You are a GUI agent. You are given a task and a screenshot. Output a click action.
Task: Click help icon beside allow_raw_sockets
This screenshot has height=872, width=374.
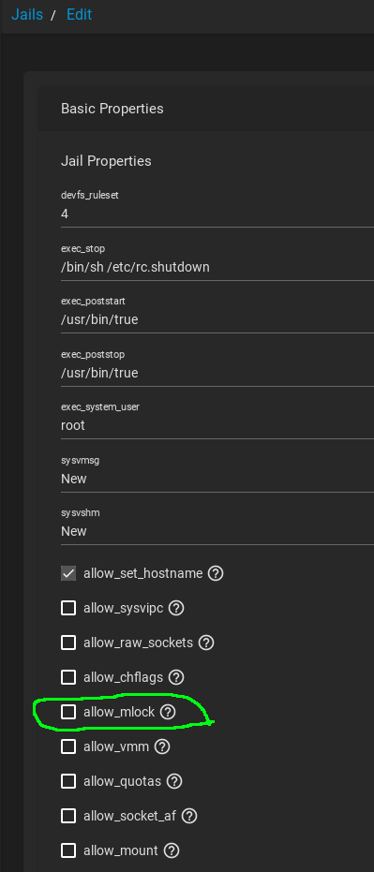206,643
